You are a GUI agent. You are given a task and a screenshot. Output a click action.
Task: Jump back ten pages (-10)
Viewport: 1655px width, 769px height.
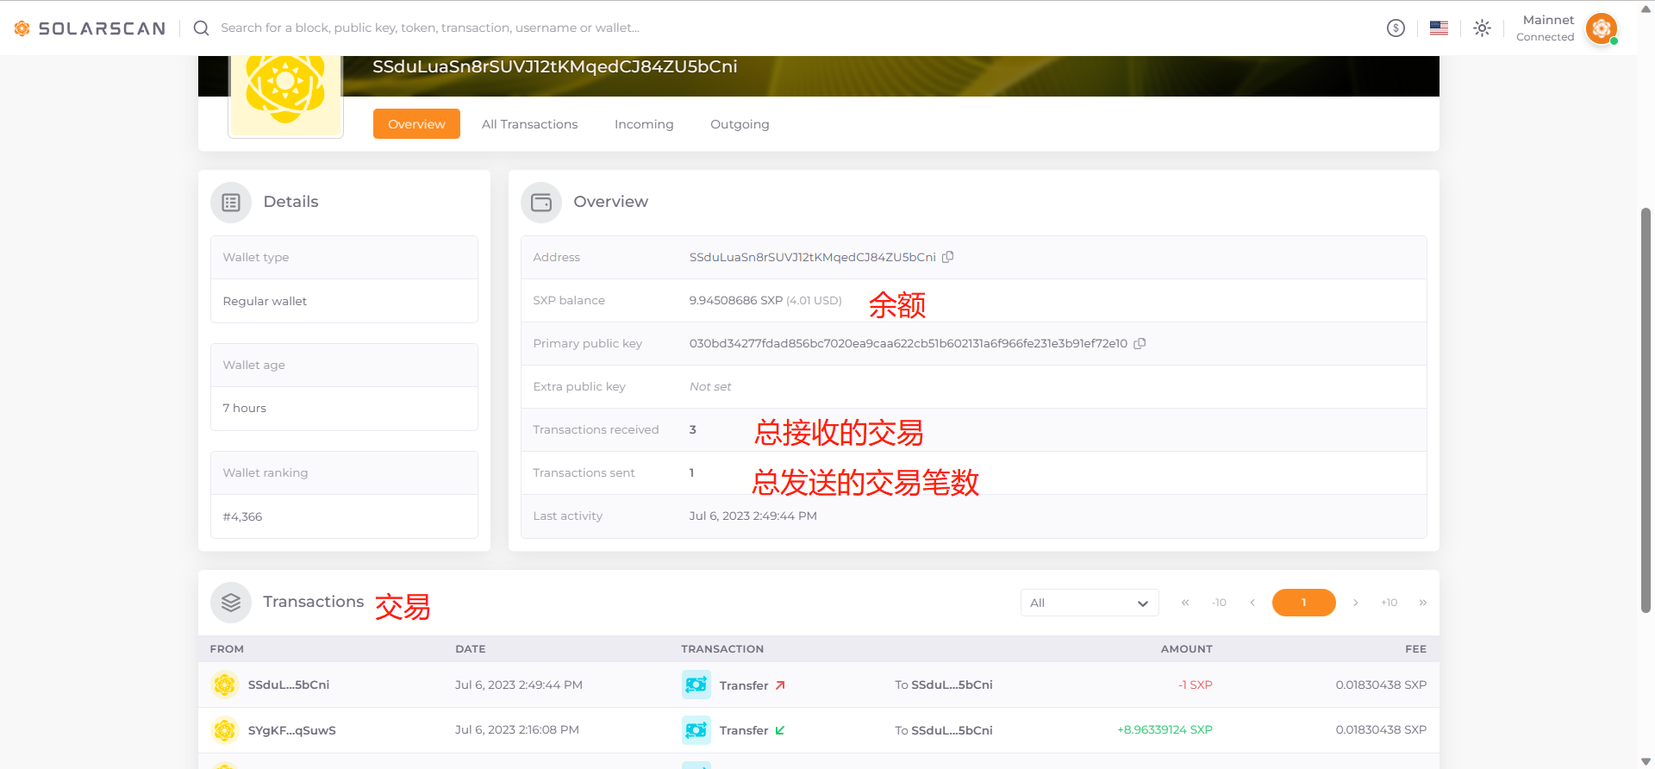coord(1219,603)
